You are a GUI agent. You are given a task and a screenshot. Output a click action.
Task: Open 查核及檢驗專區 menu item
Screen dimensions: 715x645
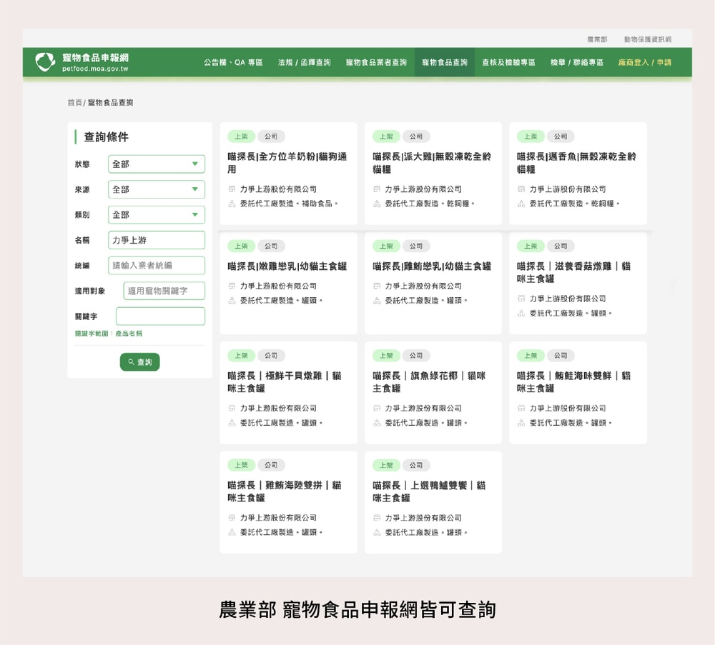tap(508, 63)
